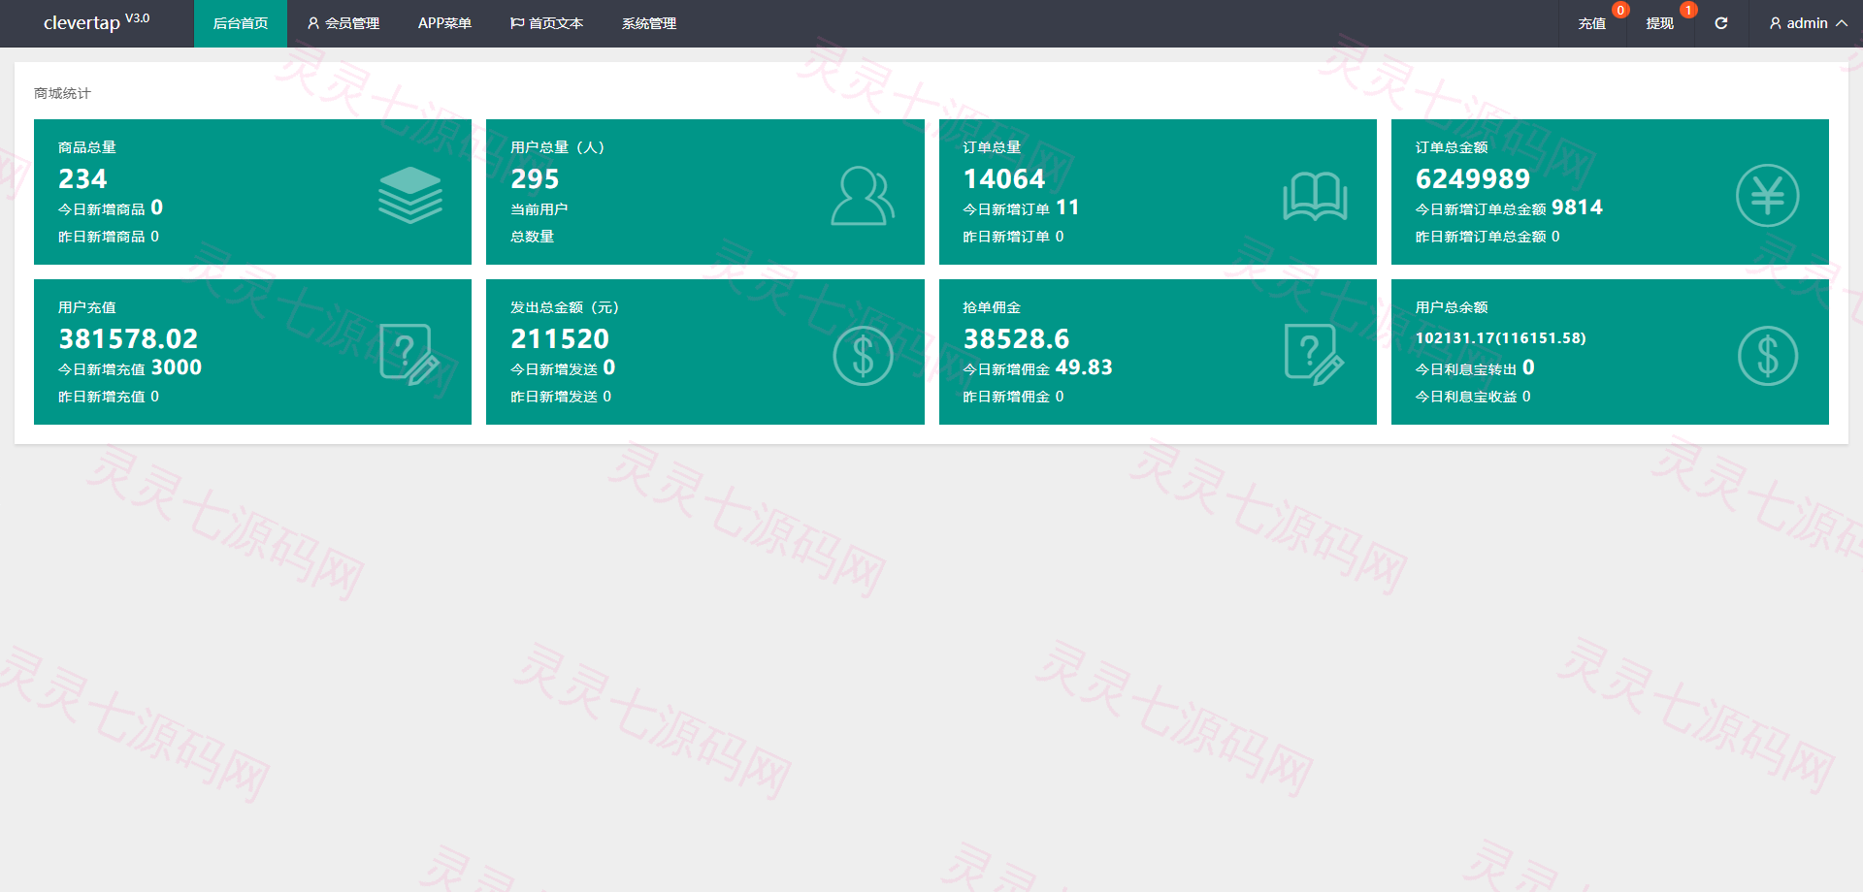Click the 今日新增充值 3000 text

point(130,367)
